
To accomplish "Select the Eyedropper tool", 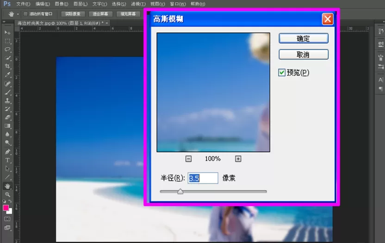I will coord(7,75).
